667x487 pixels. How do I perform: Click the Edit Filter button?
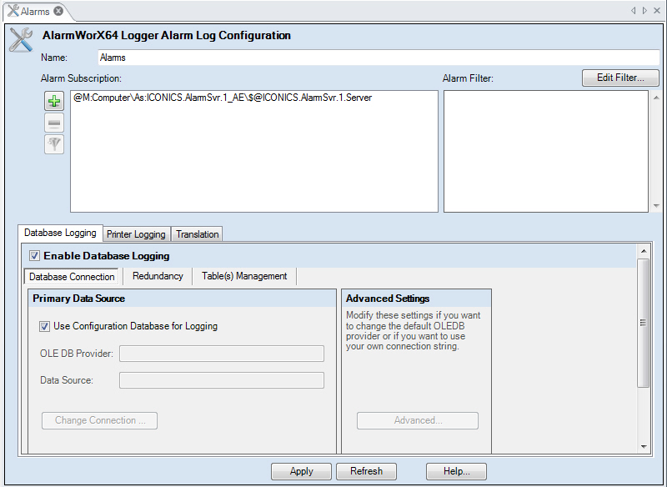[x=619, y=78]
